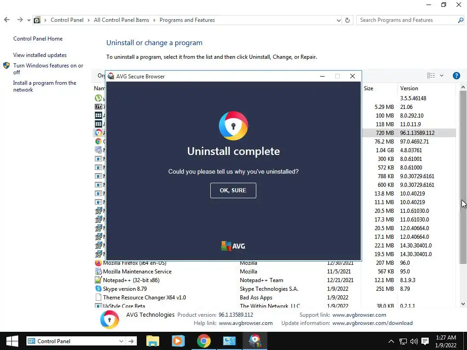This screenshot has width=467, height=350.
Task: Click the Skype icon in program list
Action: 99,288
